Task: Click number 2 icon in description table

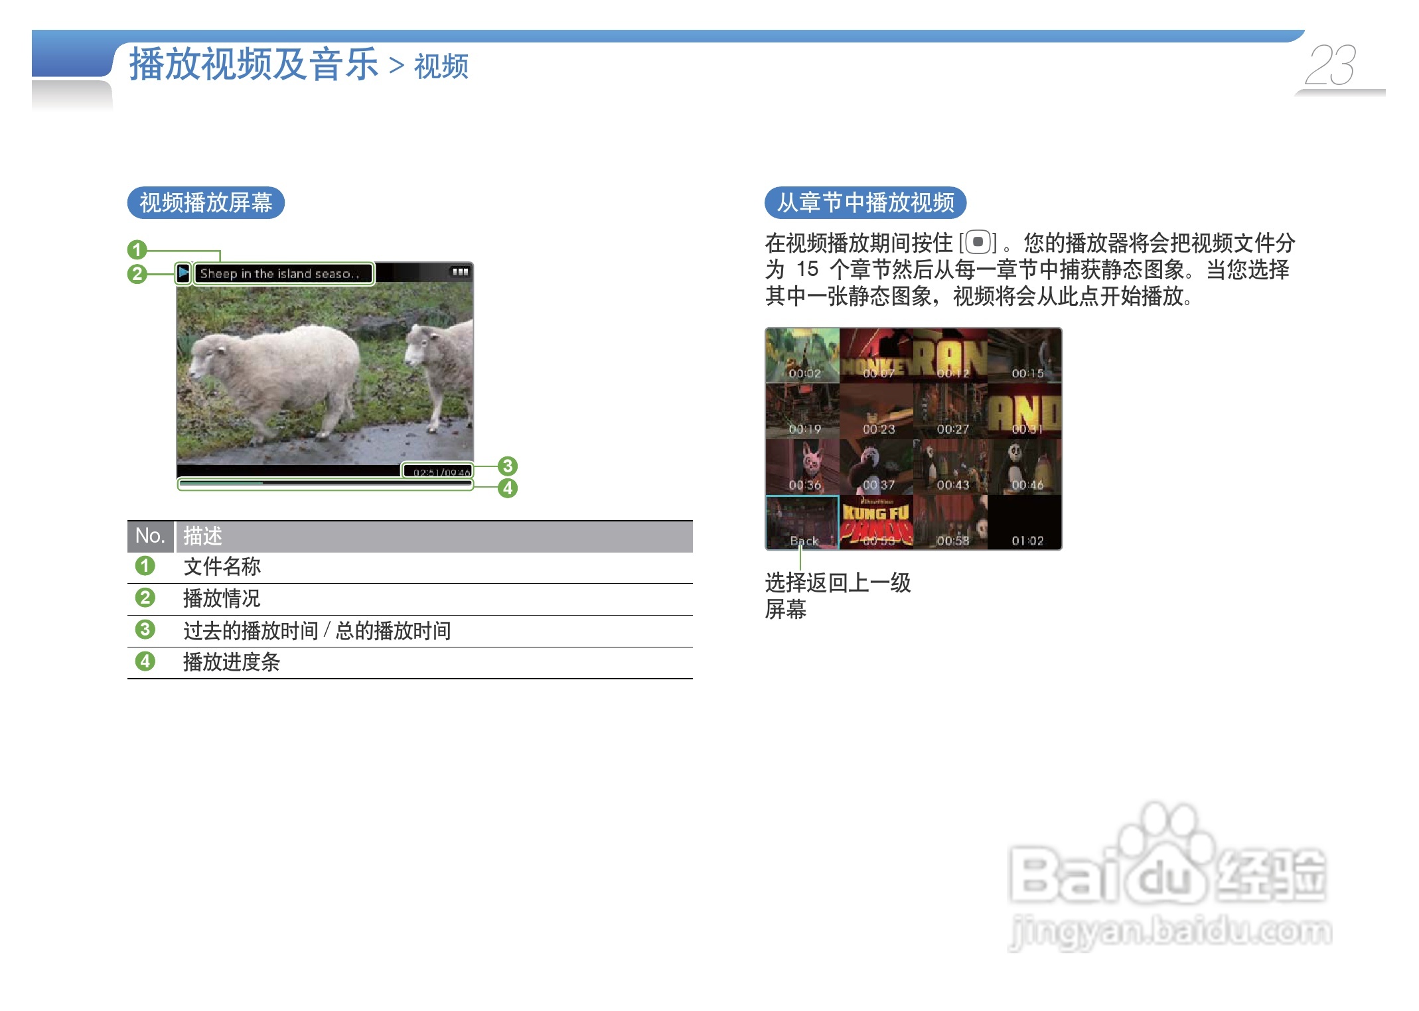Action: click(145, 598)
